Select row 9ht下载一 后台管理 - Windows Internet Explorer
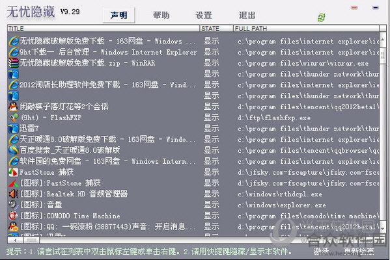390x260 pixels. [193, 52]
